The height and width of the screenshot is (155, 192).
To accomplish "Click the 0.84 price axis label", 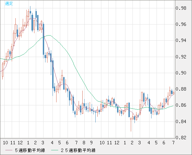I will (181, 121).
